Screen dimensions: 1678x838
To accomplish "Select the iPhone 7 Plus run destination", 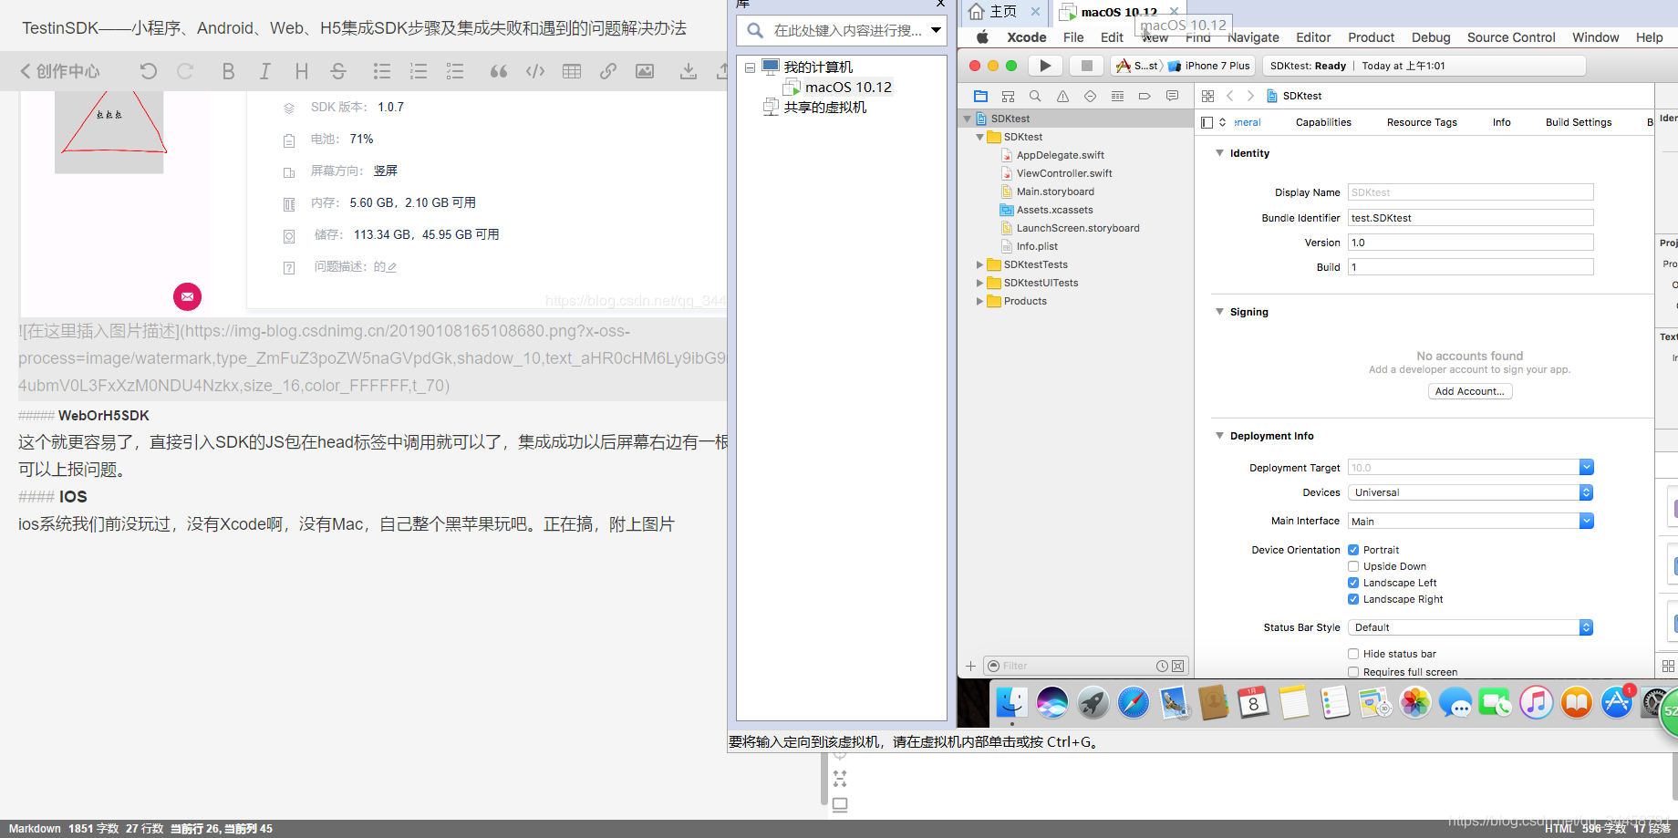I will (1209, 66).
